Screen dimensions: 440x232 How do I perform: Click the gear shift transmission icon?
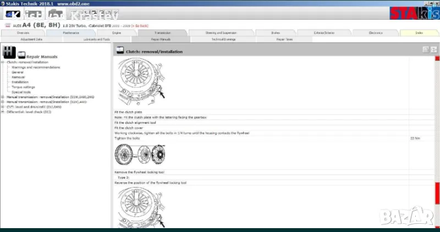click(x=9, y=52)
